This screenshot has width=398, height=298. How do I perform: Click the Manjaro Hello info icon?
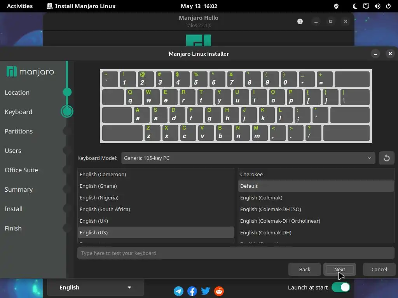[x=300, y=21]
